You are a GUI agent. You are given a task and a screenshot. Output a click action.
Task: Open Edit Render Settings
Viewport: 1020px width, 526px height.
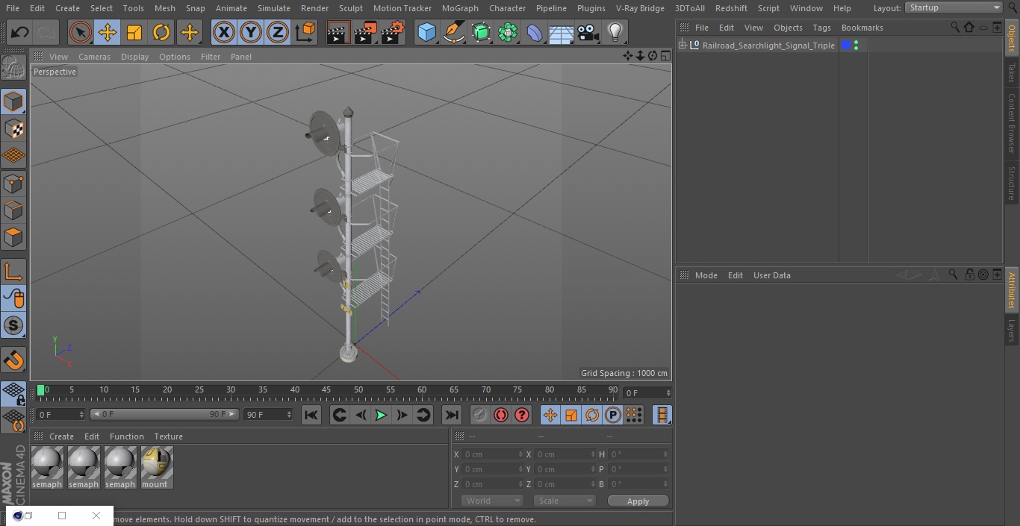pos(393,32)
